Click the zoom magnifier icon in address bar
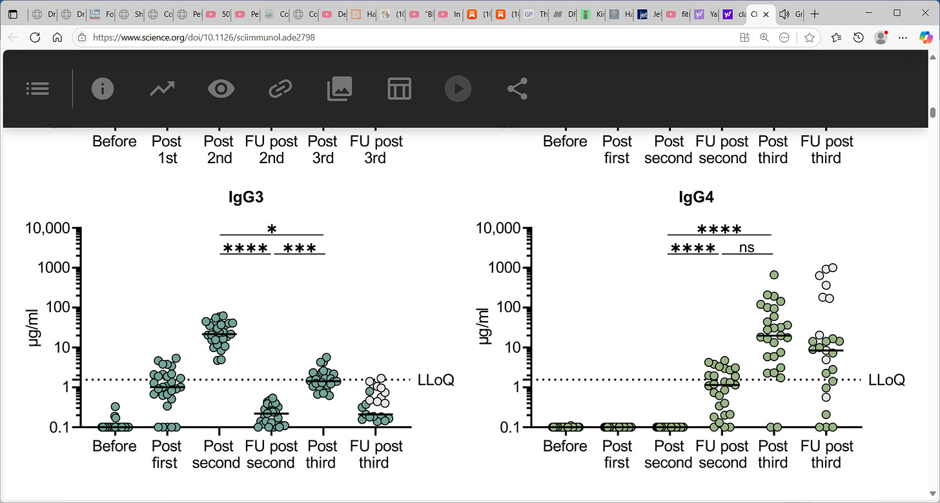This screenshot has height=503, width=940. (x=764, y=38)
